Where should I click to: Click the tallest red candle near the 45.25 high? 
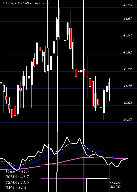click(x=59, y=25)
